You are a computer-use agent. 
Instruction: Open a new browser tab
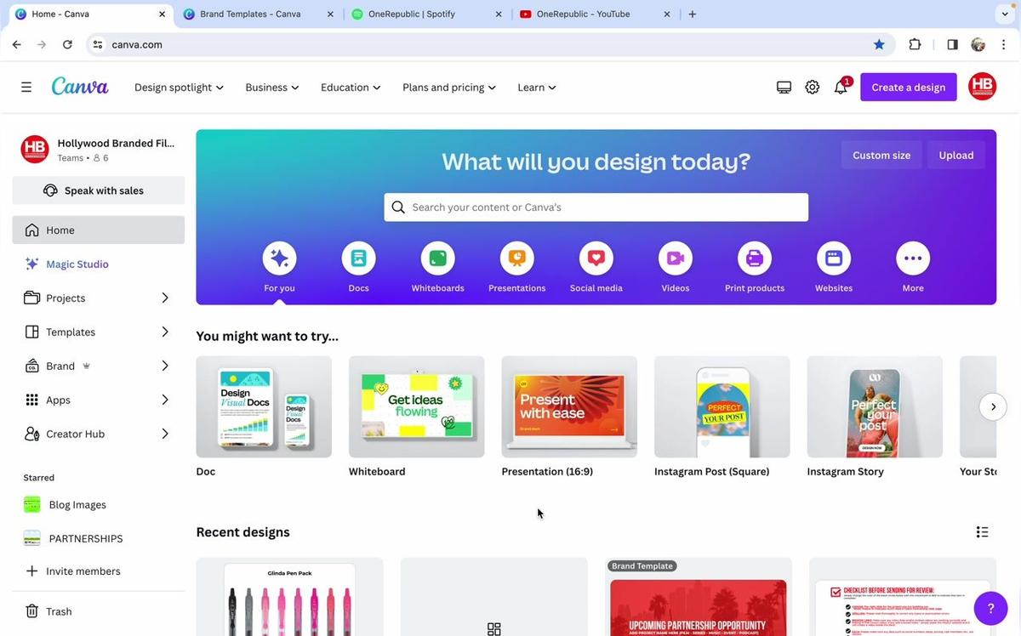click(x=693, y=14)
